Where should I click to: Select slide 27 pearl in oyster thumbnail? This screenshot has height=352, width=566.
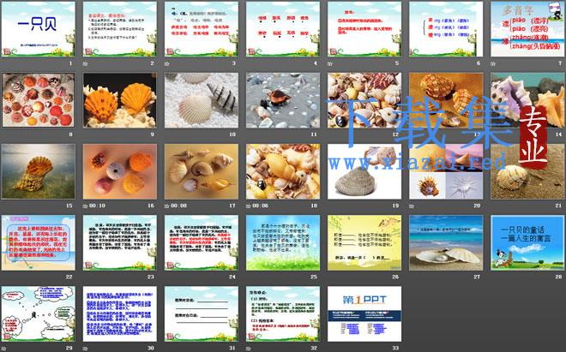coord(446,242)
